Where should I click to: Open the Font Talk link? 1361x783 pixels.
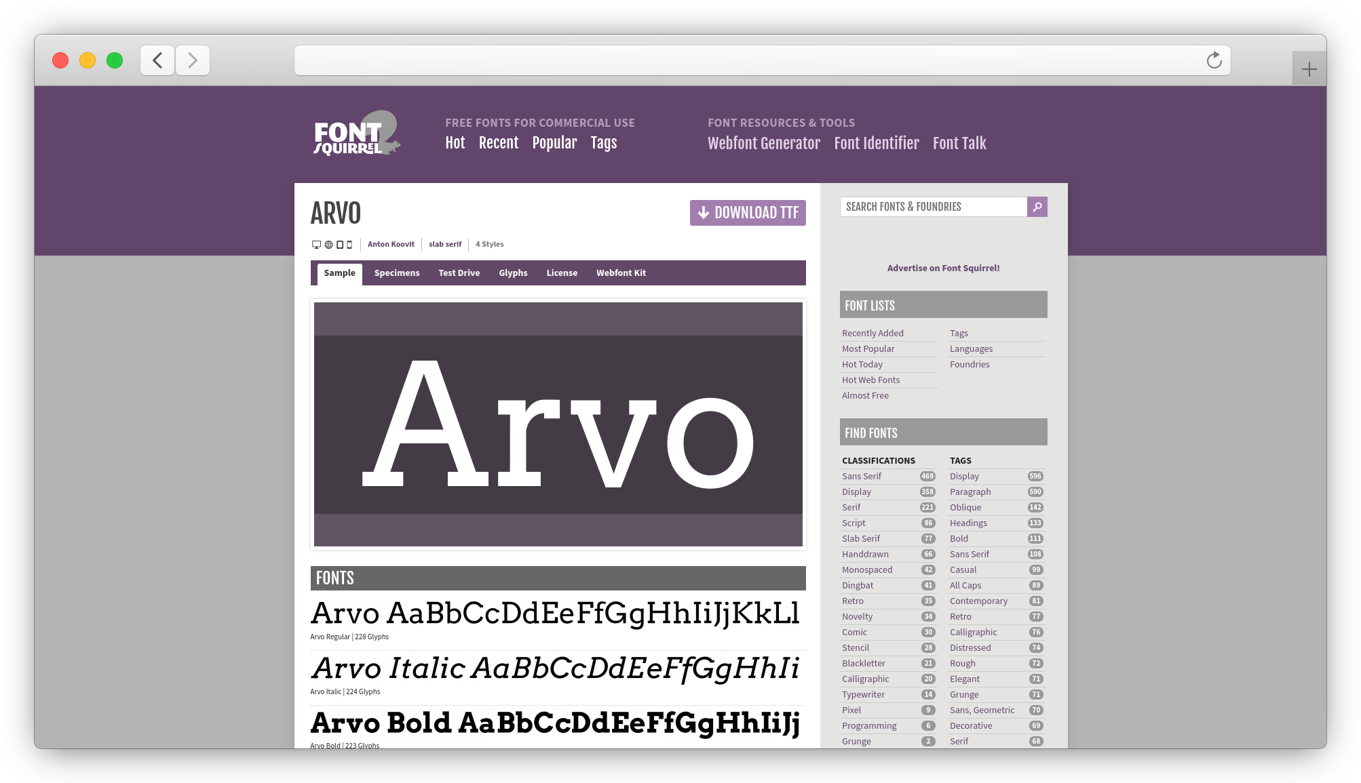coord(959,143)
